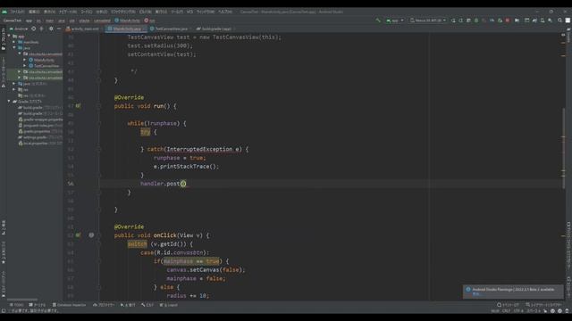This screenshot has height=321, width=572.
Task: Open the TODO tool window
Action: pos(16,305)
